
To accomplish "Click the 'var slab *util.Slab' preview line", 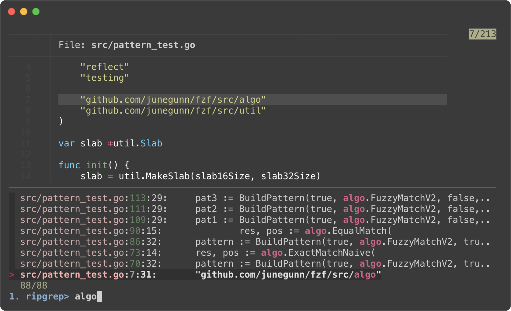I will (110, 143).
